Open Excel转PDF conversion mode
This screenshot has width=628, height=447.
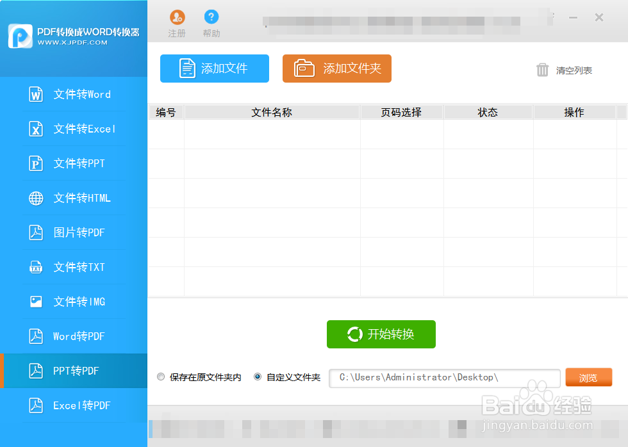click(x=74, y=405)
